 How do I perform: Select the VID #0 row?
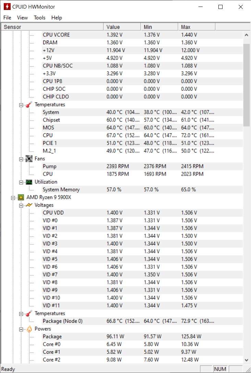tap(142, 220)
